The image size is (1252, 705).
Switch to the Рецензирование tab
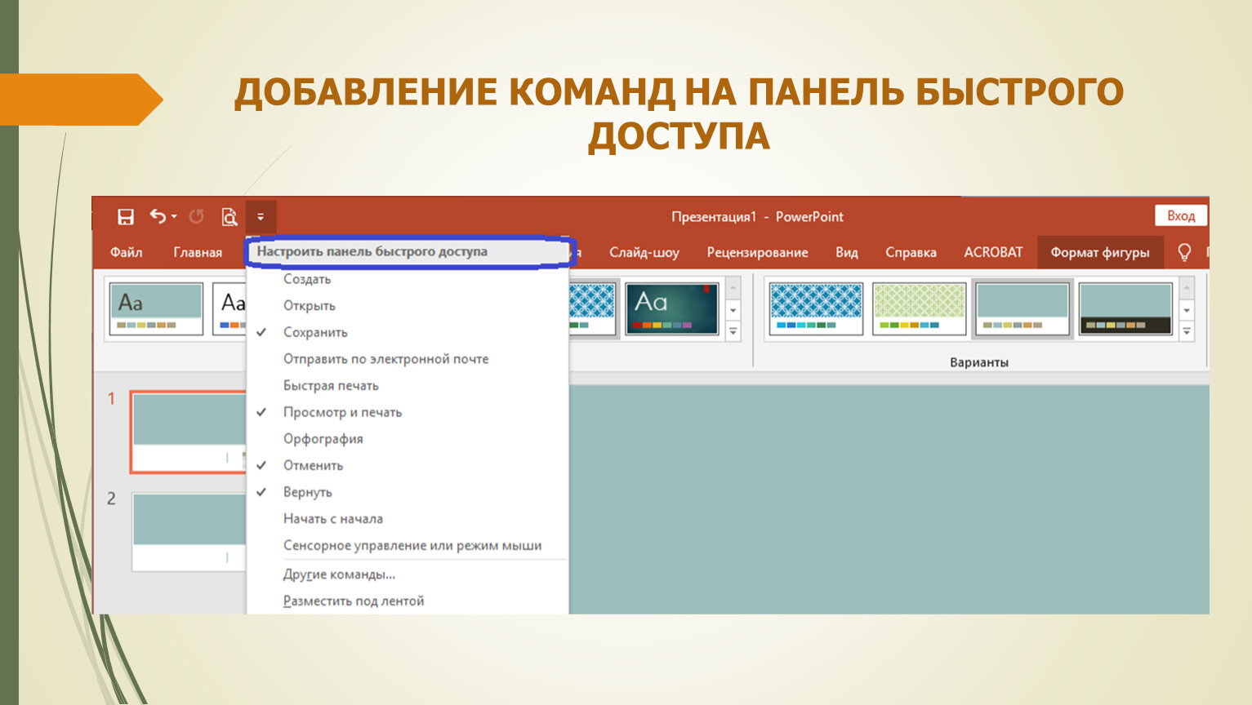(757, 252)
